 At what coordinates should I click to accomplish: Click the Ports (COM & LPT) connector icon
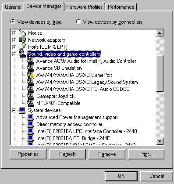pos(23,47)
